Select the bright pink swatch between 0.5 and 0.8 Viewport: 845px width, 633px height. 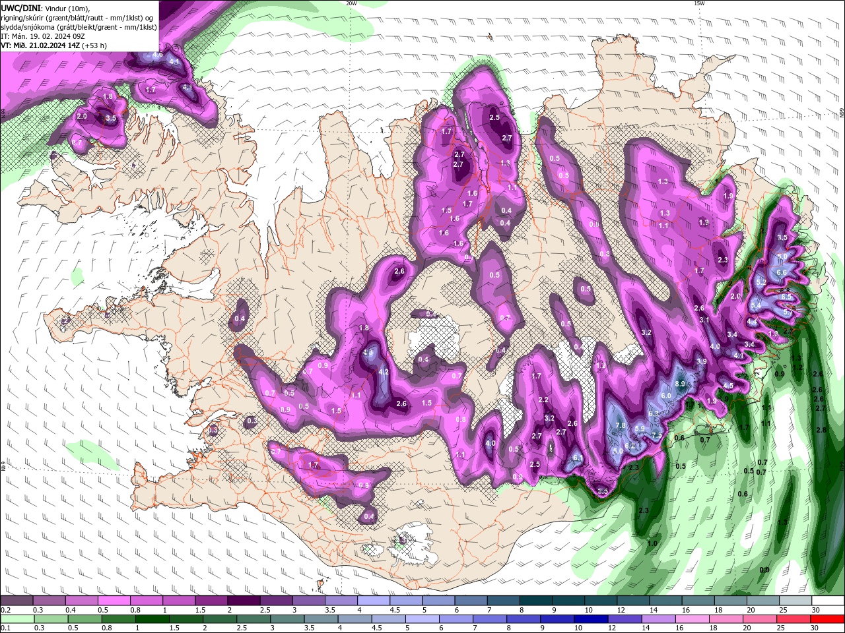click(x=114, y=601)
